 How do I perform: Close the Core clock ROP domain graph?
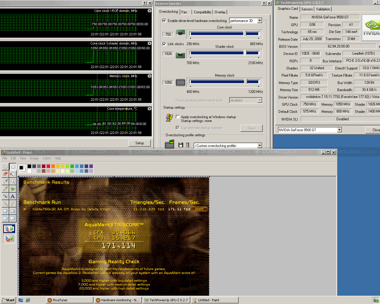[149, 11]
